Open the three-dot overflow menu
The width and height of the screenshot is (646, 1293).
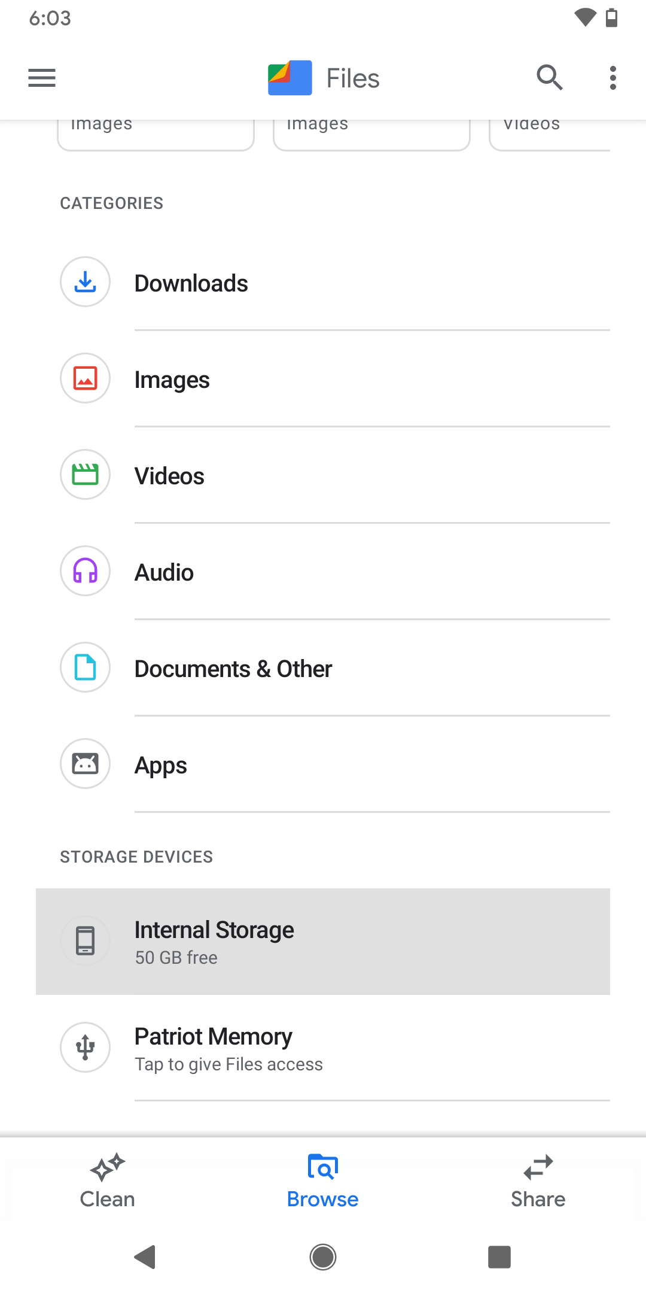pyautogui.click(x=613, y=78)
